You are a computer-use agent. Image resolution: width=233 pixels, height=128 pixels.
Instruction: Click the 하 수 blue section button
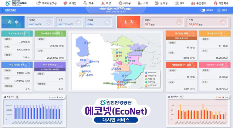13,22
